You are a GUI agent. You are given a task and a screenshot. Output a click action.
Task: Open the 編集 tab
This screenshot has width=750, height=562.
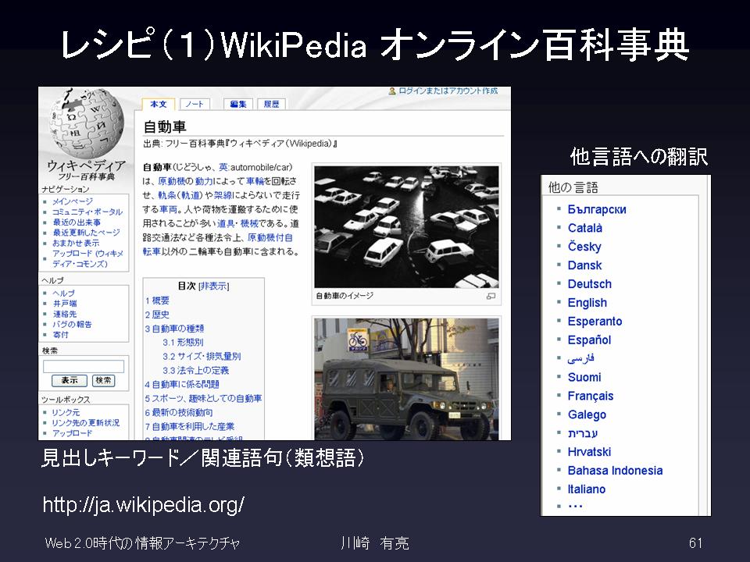click(237, 104)
